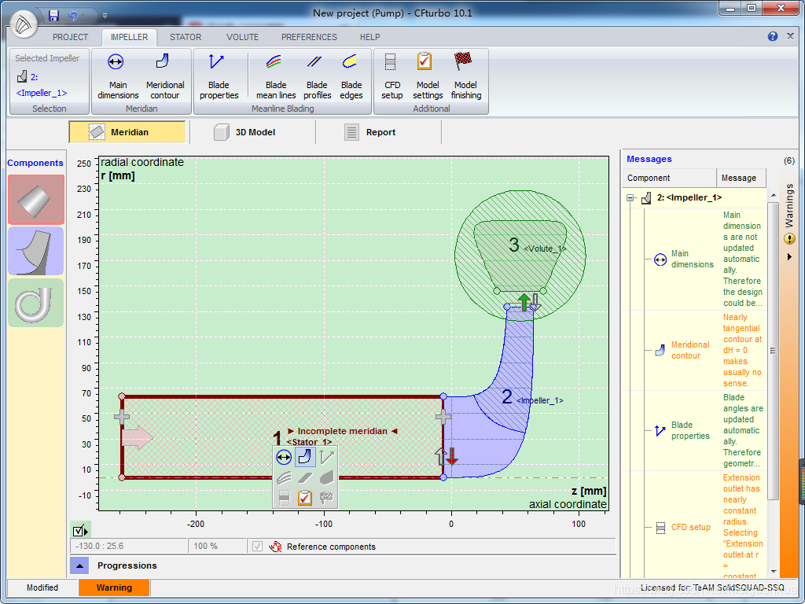Open the blue help question mark
The image size is (805, 604).
[x=773, y=36]
